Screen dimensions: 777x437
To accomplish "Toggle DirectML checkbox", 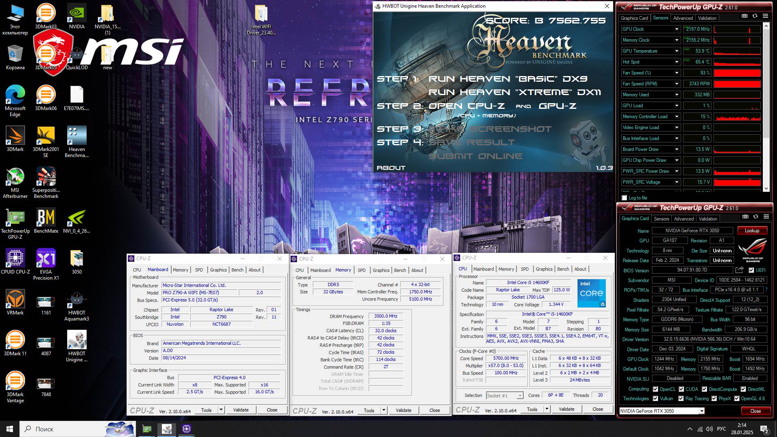I will (743, 389).
